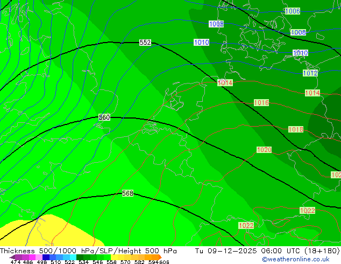
Task: Click the 486 legend value
Action: [x=28, y=262]
